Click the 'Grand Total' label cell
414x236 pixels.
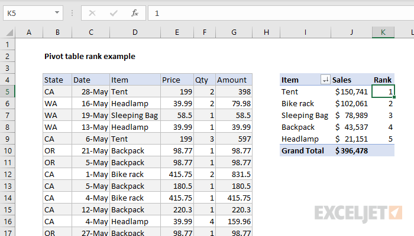[x=305, y=150]
